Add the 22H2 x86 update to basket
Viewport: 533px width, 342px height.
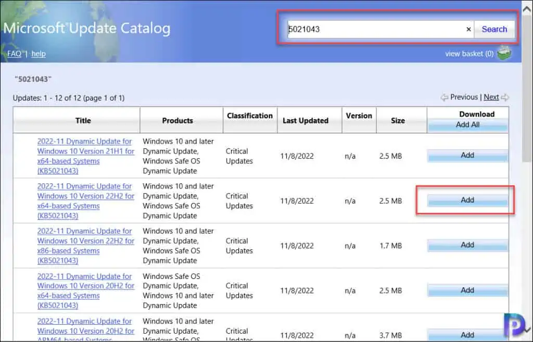click(x=467, y=245)
